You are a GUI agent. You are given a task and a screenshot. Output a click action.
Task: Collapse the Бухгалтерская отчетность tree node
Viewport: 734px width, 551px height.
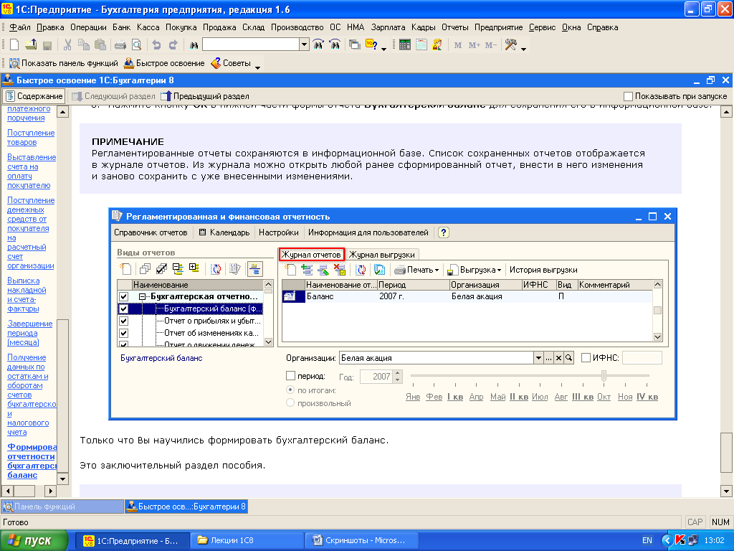[x=142, y=296]
